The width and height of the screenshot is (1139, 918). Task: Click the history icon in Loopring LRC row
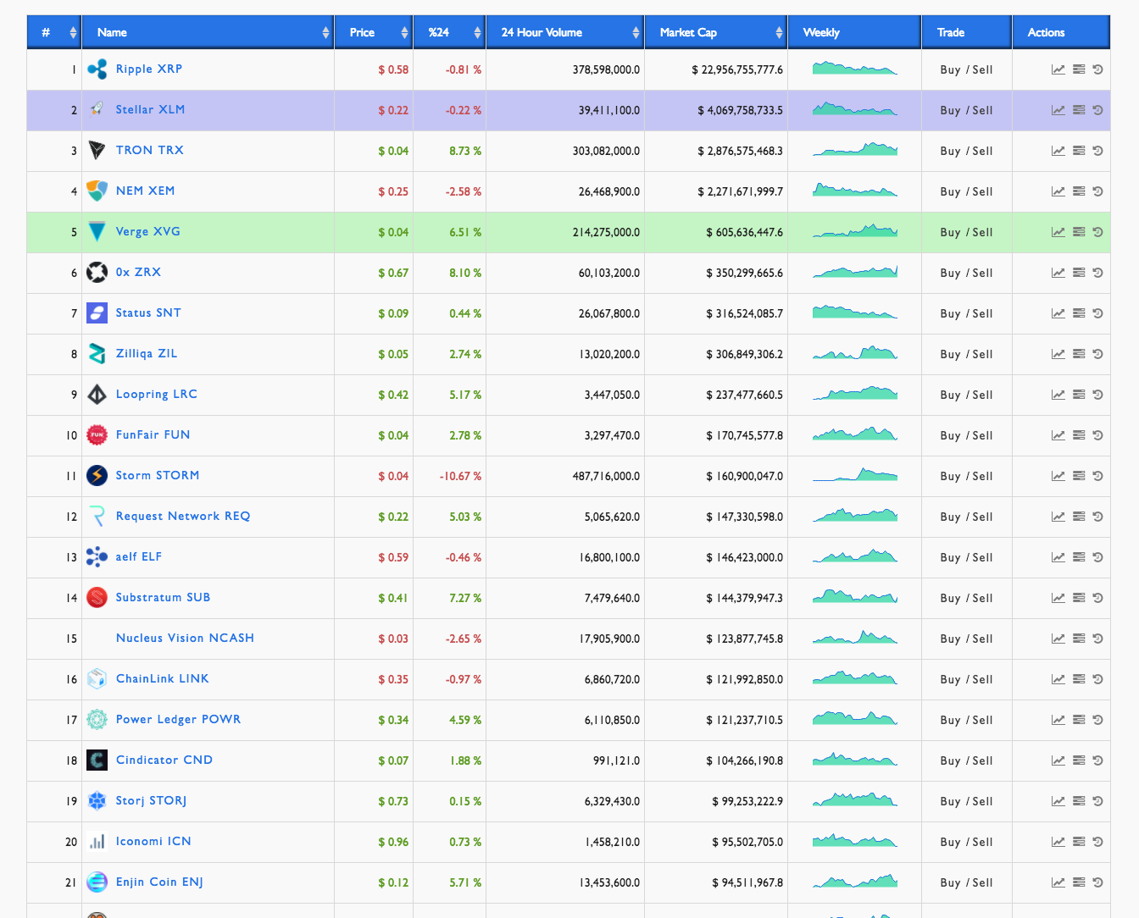tap(1097, 395)
